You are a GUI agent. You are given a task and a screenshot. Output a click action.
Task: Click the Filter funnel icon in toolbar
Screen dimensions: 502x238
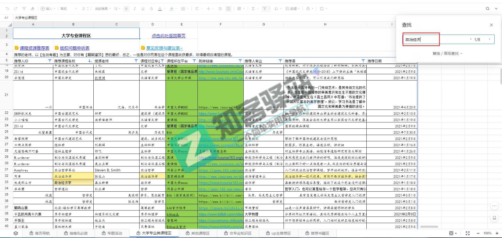265,8
